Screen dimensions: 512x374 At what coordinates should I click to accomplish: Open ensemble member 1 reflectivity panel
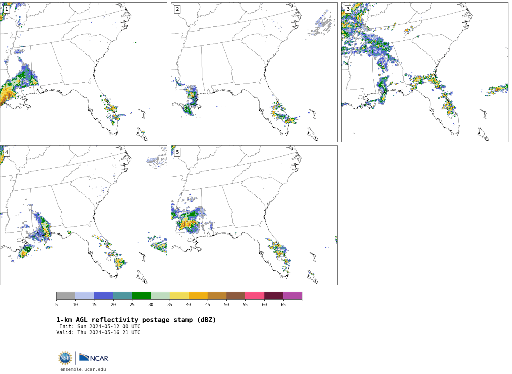83,72
